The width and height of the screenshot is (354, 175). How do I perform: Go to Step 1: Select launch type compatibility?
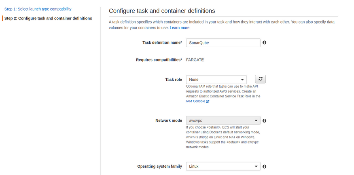(38, 9)
